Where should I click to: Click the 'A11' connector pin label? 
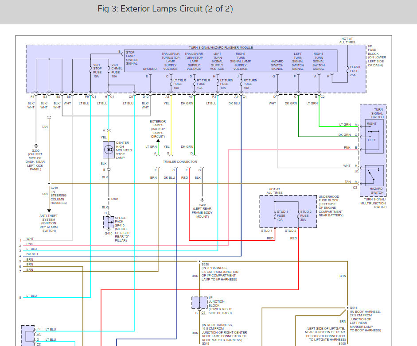237,96
